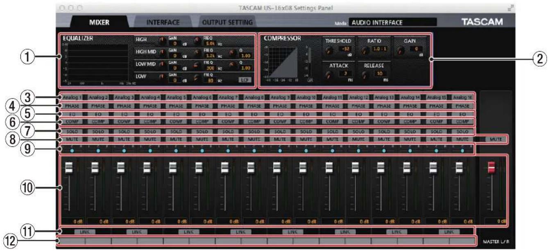Open the OUTPUT SETTING tab
550x251 pixels.
point(227,23)
